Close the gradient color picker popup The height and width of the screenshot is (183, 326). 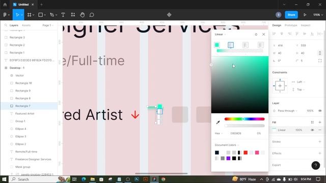(263, 34)
